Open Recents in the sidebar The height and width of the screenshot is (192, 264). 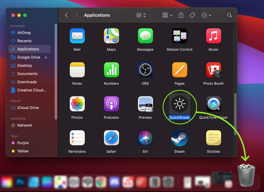[x=30, y=41]
